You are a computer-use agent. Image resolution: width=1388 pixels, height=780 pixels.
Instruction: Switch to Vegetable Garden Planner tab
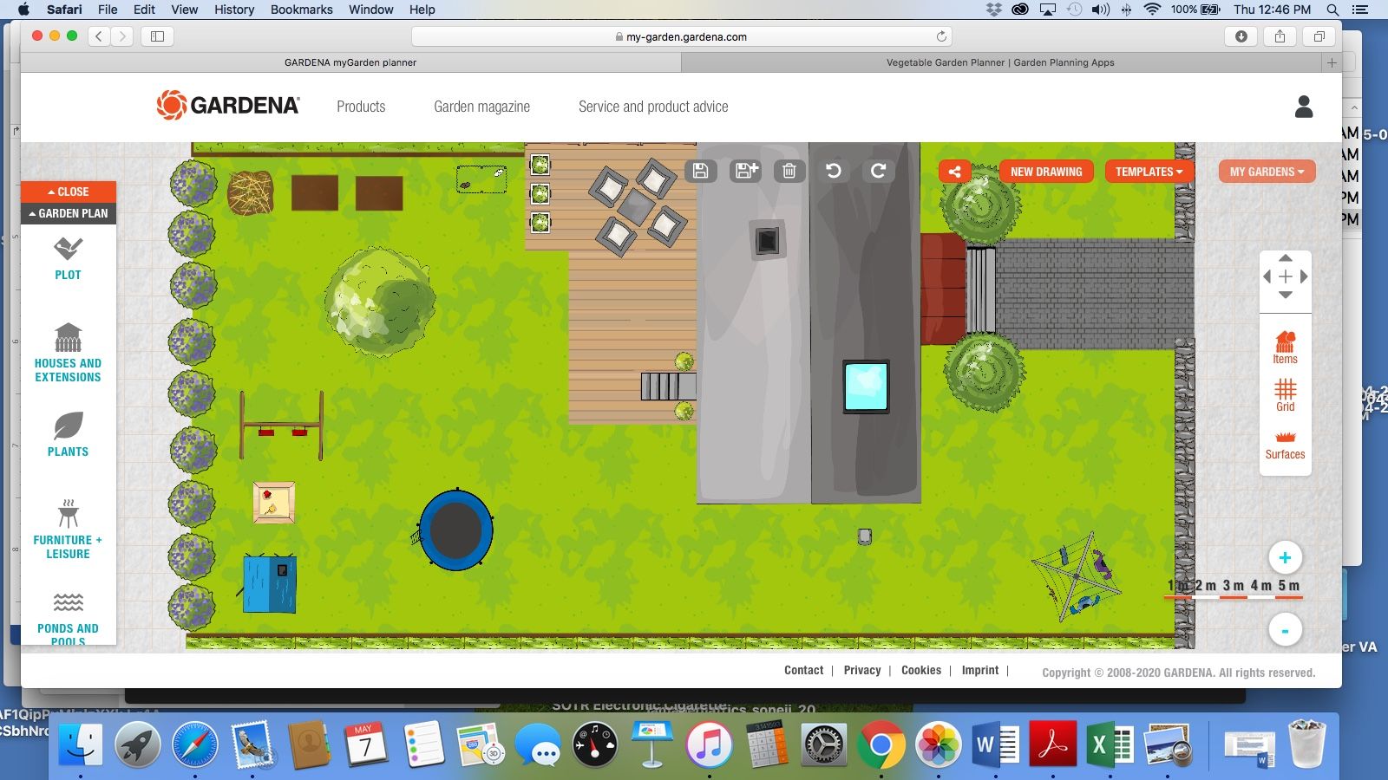coord(999,62)
